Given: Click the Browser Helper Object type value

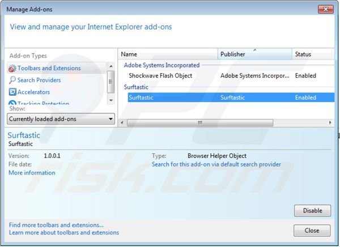Looking at the screenshot, I should click(x=217, y=156).
